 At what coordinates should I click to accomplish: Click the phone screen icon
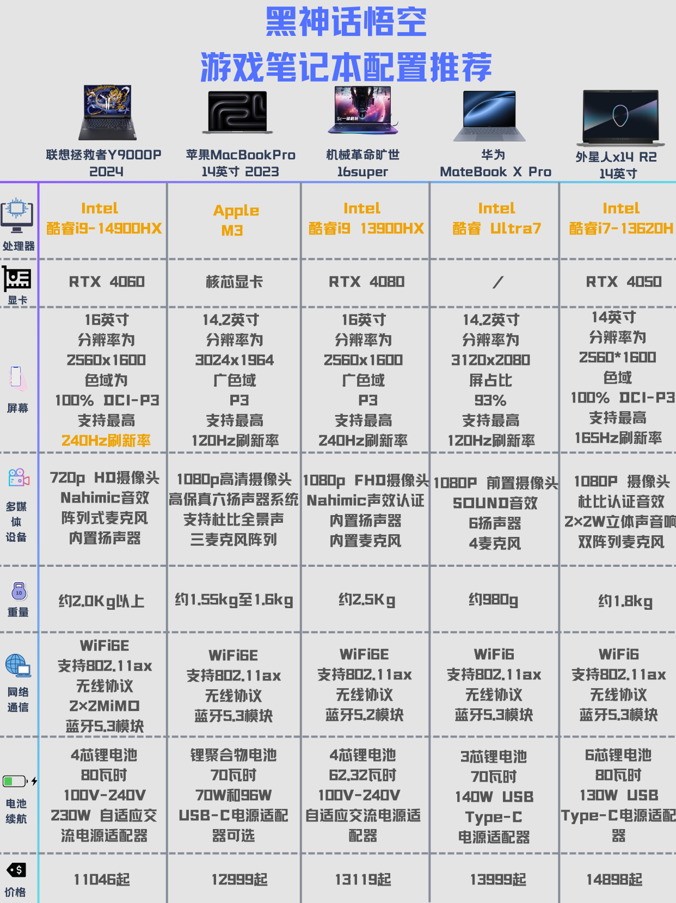[x=17, y=379]
